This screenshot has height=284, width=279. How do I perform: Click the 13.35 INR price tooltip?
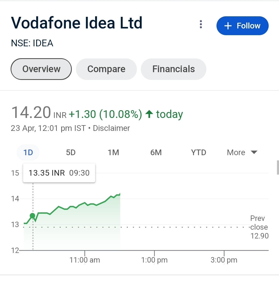click(59, 173)
